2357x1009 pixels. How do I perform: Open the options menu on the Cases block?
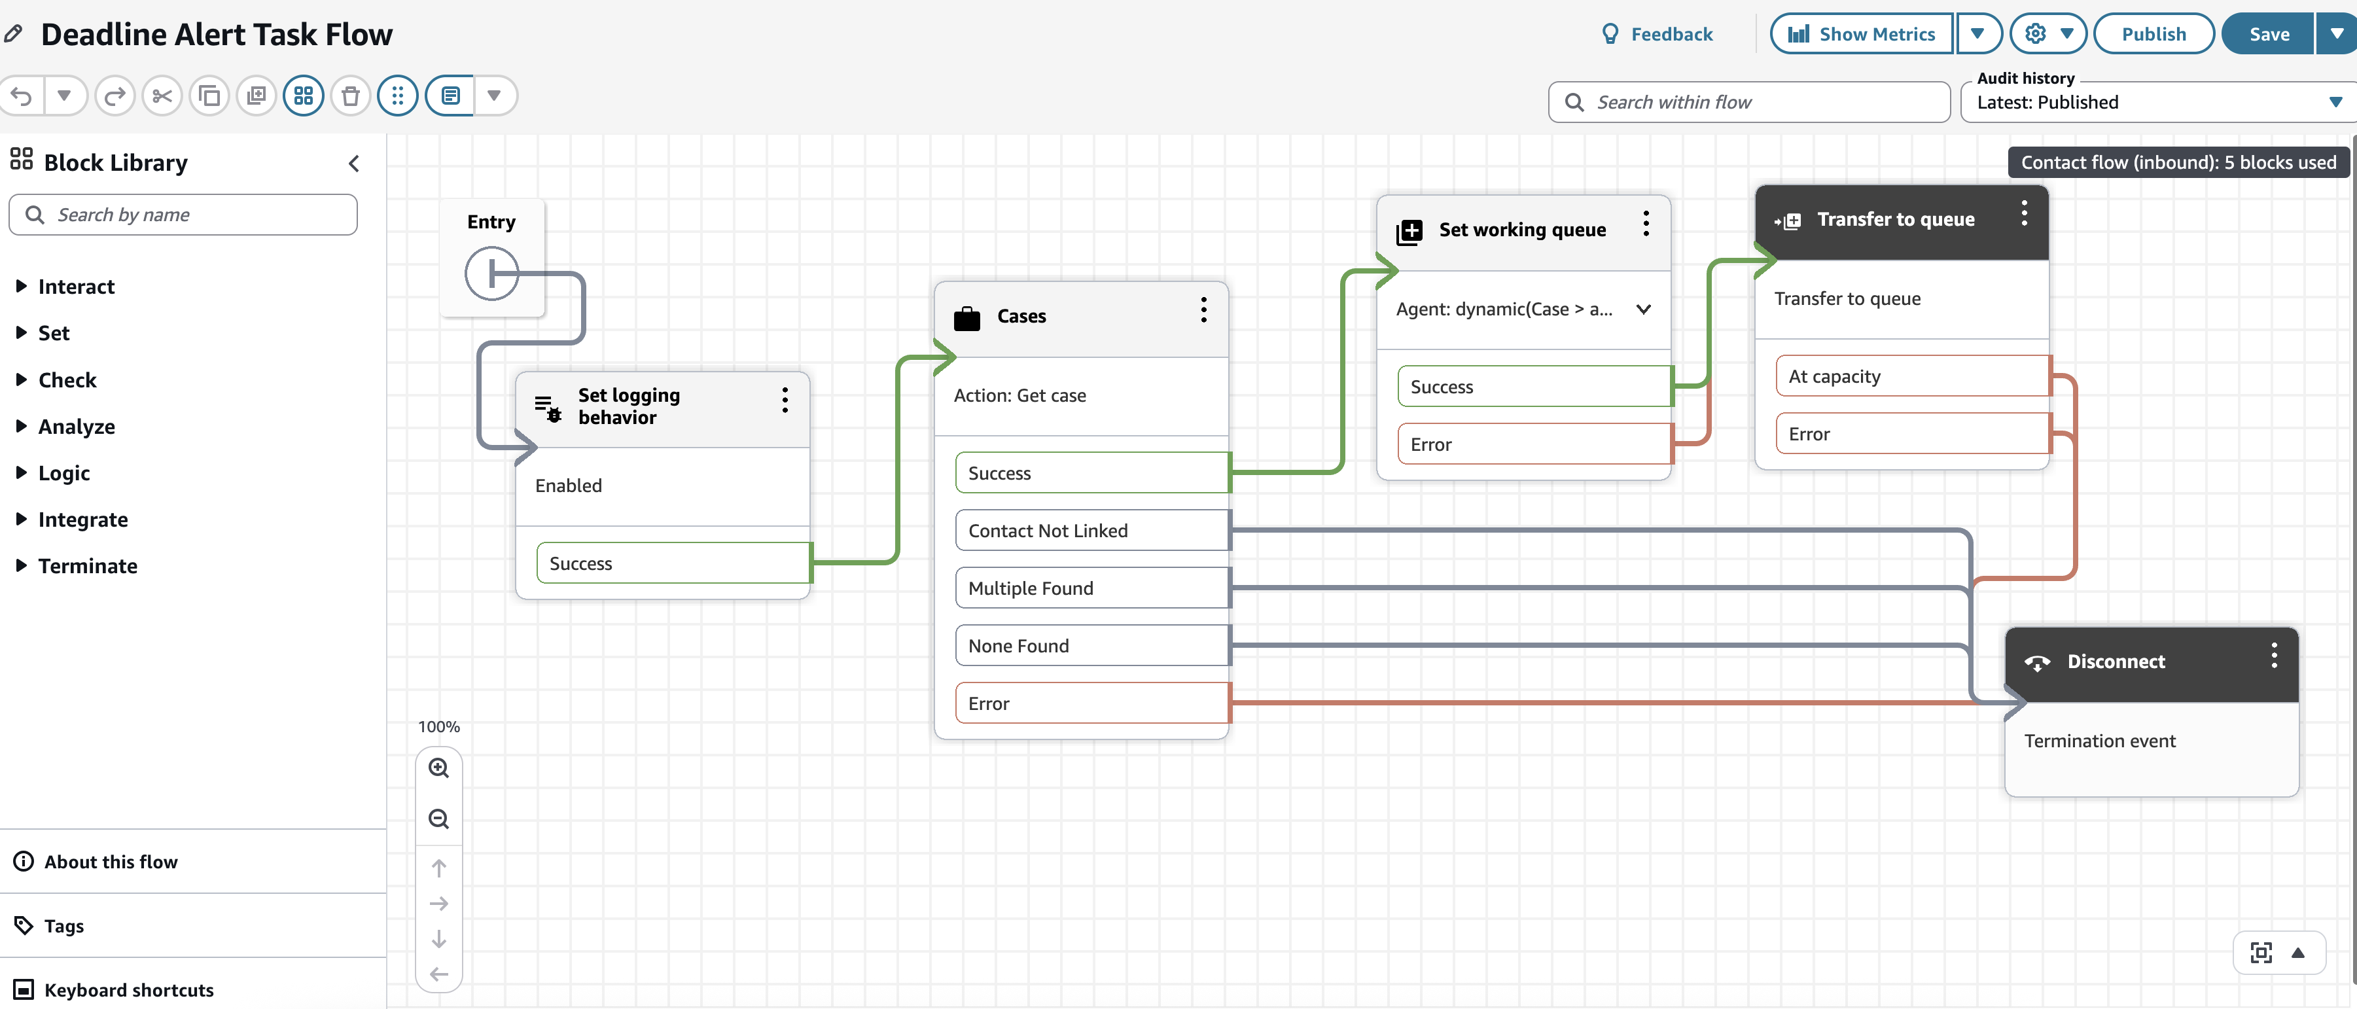[1203, 311]
